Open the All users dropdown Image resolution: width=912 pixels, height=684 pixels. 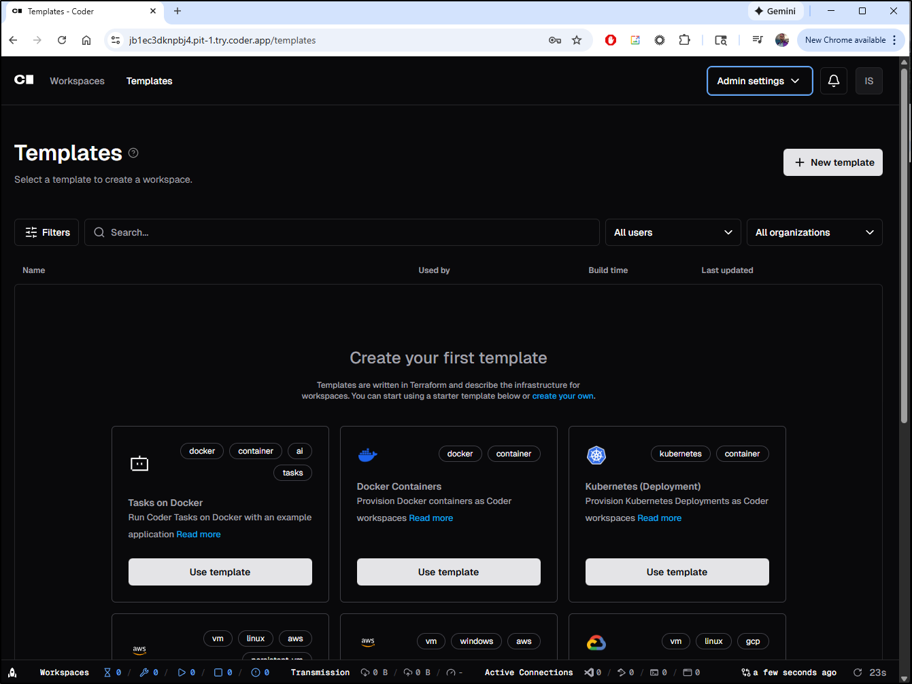(x=673, y=232)
